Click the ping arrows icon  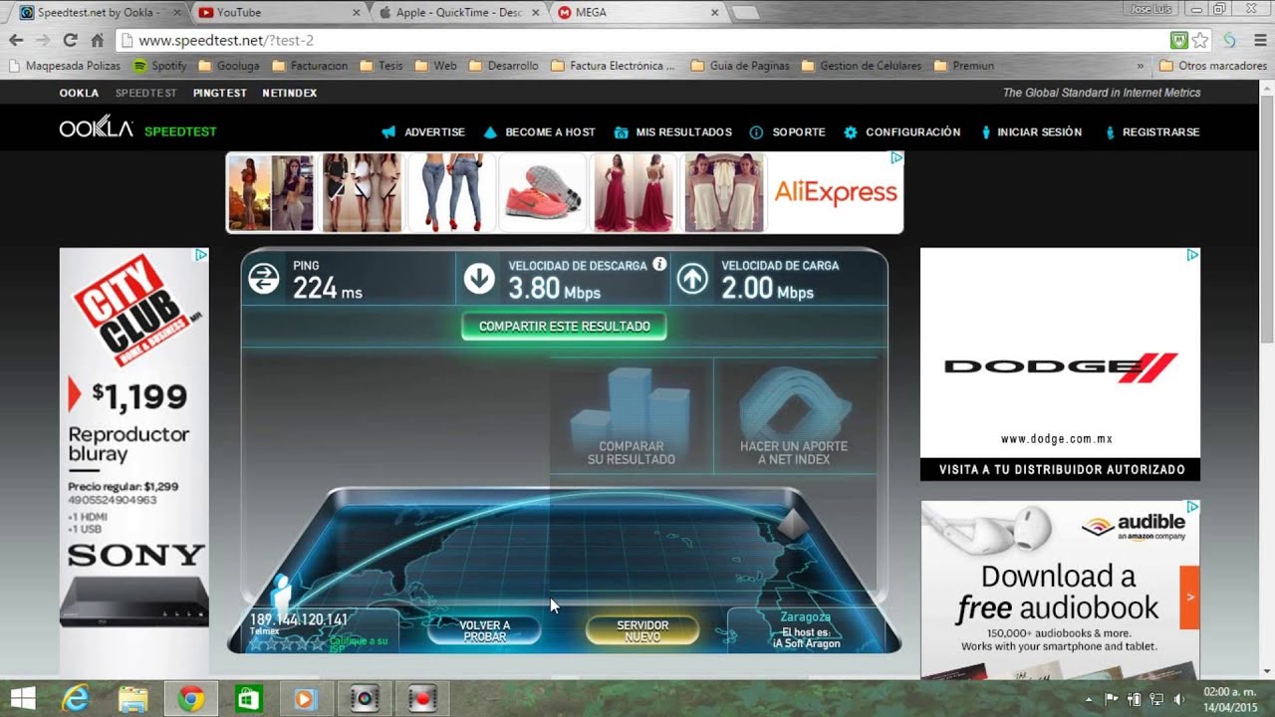264,279
